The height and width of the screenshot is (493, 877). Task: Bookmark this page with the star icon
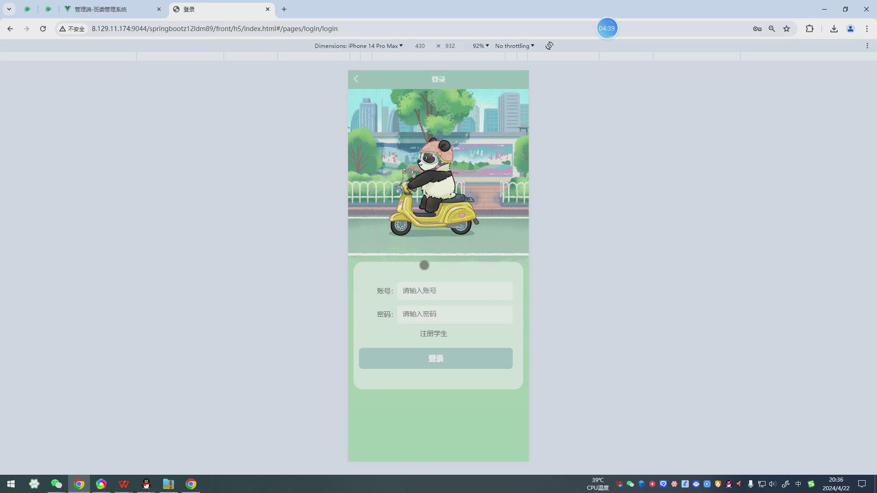pos(787,29)
